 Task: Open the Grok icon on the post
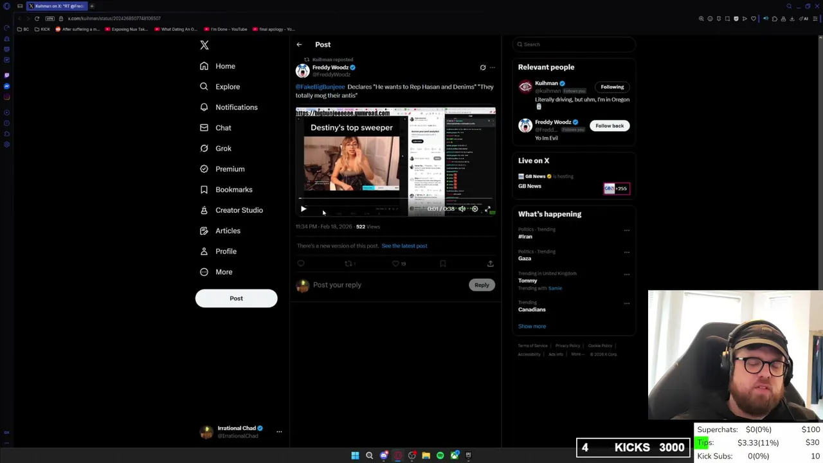pos(483,68)
